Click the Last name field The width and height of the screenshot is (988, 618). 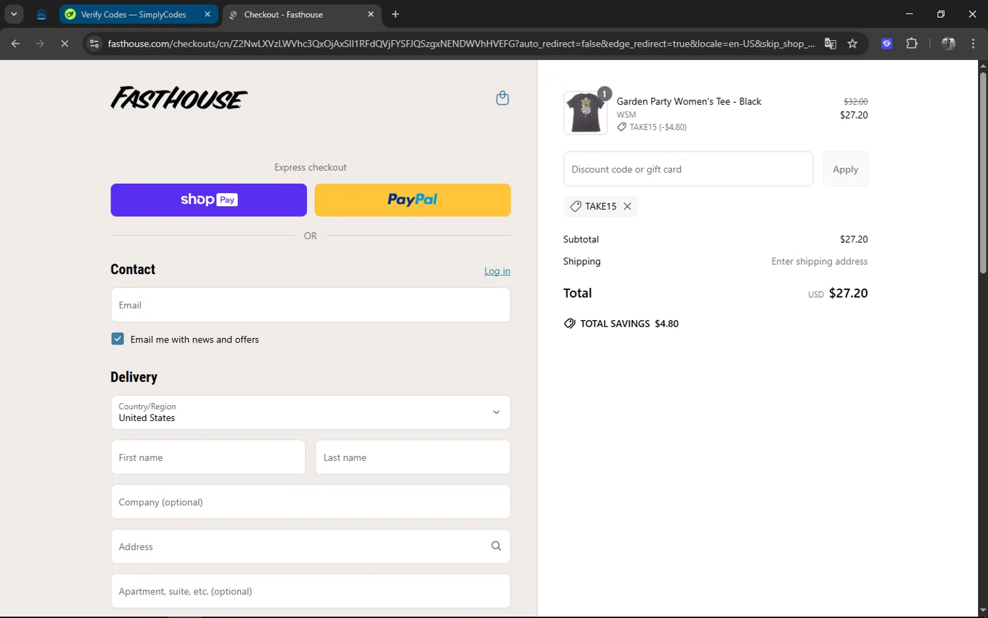413,457
